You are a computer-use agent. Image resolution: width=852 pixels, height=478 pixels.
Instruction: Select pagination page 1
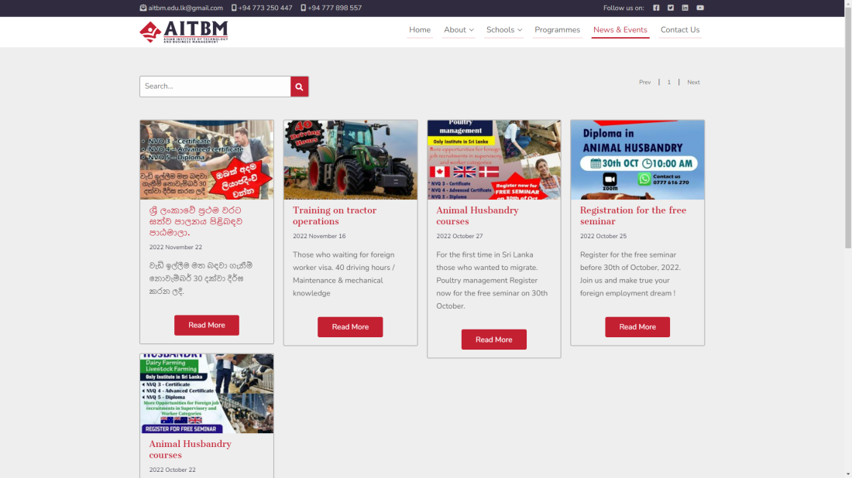pyautogui.click(x=669, y=83)
